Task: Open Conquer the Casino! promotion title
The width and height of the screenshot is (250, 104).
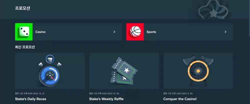Action: click(180, 99)
